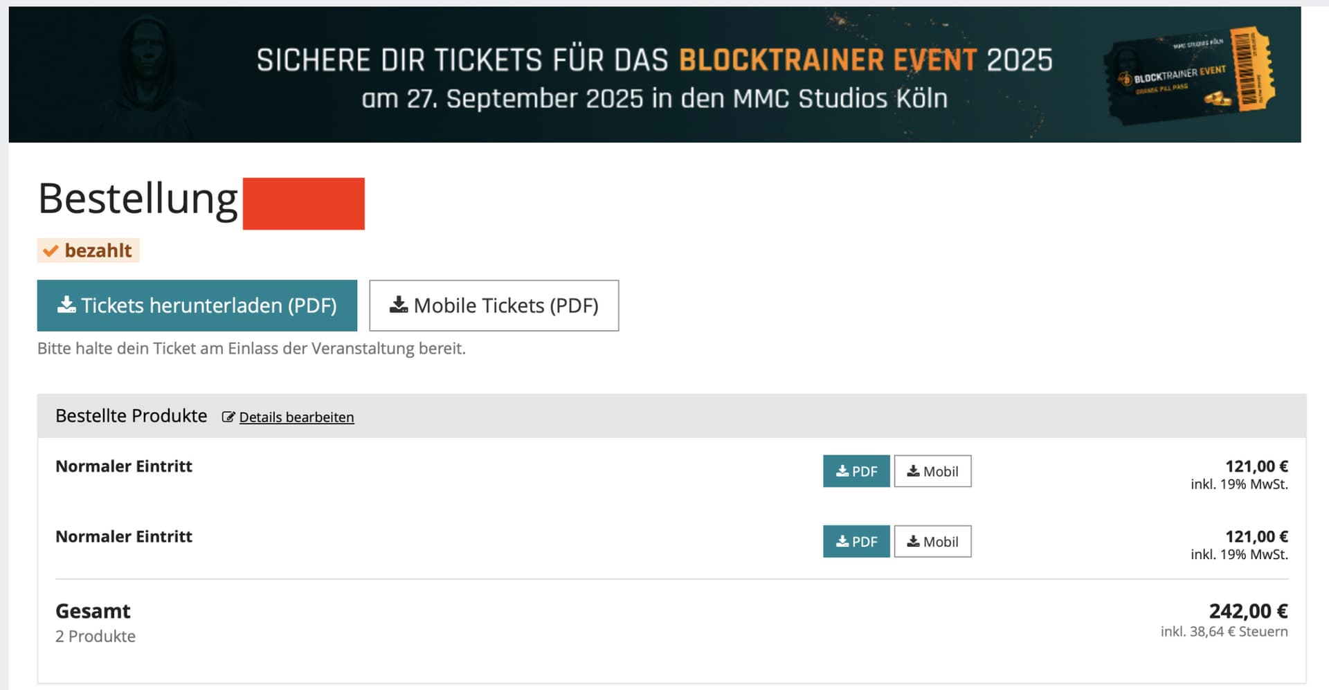
Task: Open the Details bearbeiten link
Action: 296,417
